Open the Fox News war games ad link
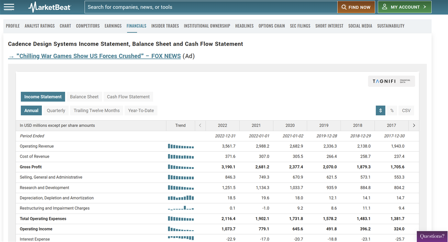448x242 pixels. click(x=94, y=56)
